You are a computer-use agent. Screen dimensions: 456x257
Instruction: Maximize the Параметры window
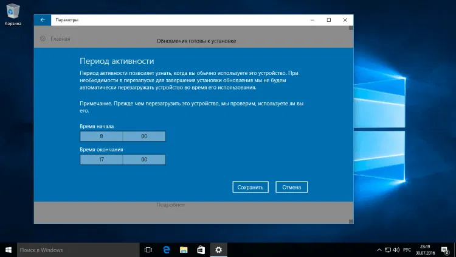[328, 20]
